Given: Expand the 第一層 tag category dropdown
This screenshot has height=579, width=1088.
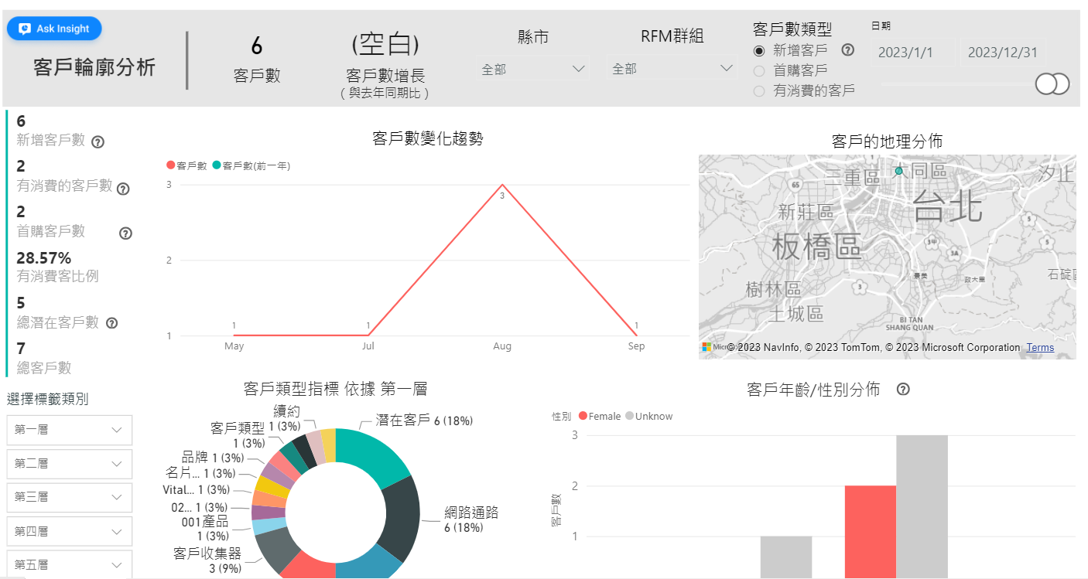Looking at the screenshot, I should tap(70, 430).
